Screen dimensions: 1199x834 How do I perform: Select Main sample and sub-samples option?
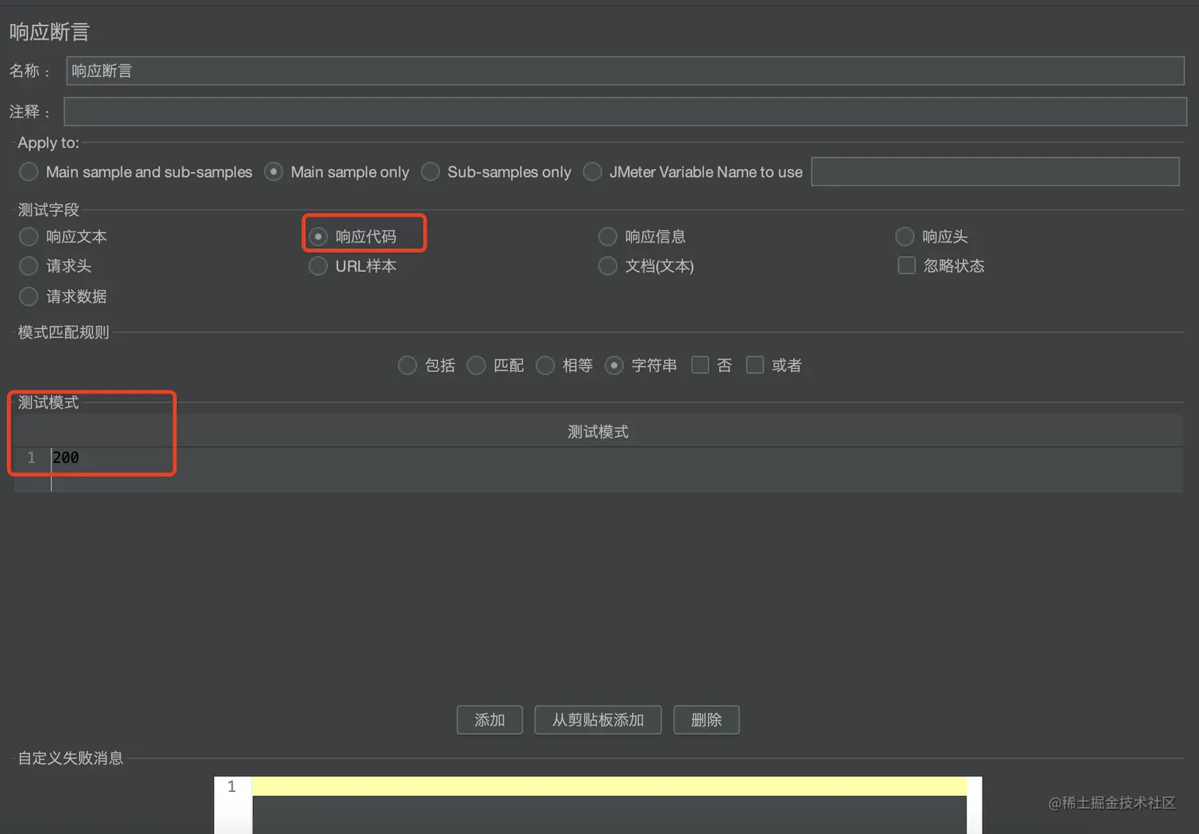29,171
